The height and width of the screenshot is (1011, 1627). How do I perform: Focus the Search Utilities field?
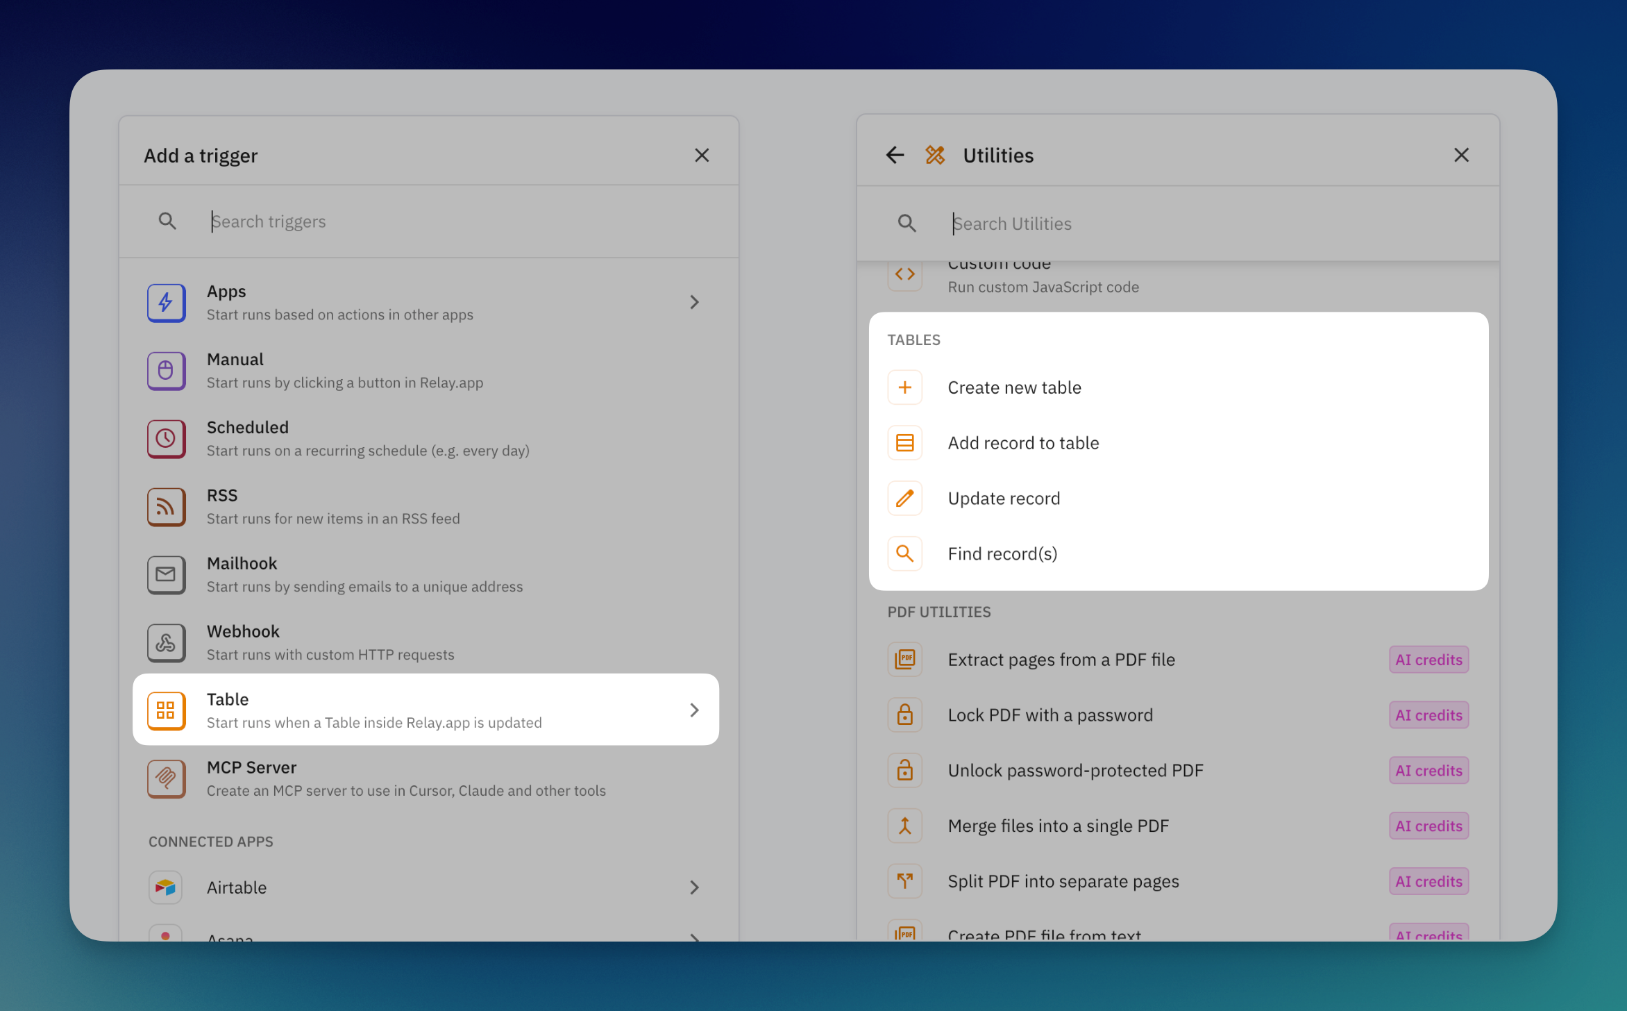[1208, 224]
